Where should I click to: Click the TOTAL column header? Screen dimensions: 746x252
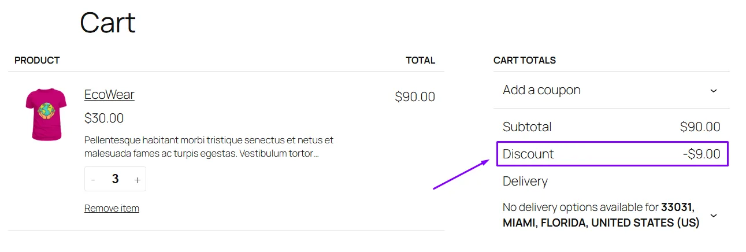(420, 60)
